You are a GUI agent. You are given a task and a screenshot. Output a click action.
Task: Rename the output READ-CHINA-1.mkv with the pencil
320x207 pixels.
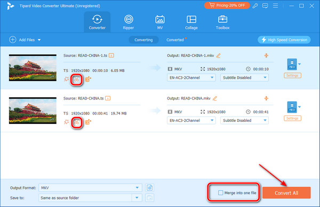218,55
